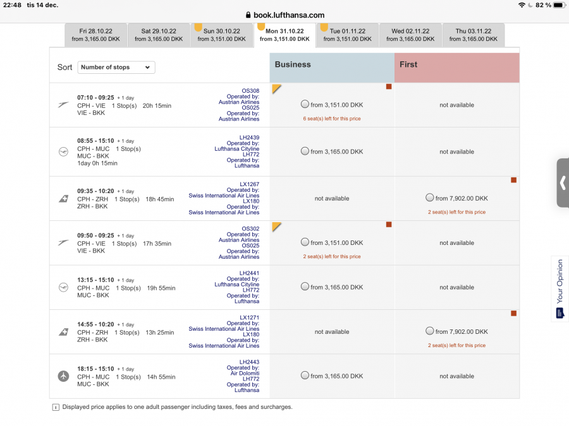Select business fare 3,165.00 DKK for 18:15 flight
This screenshot has height=426, width=569.
305,376
